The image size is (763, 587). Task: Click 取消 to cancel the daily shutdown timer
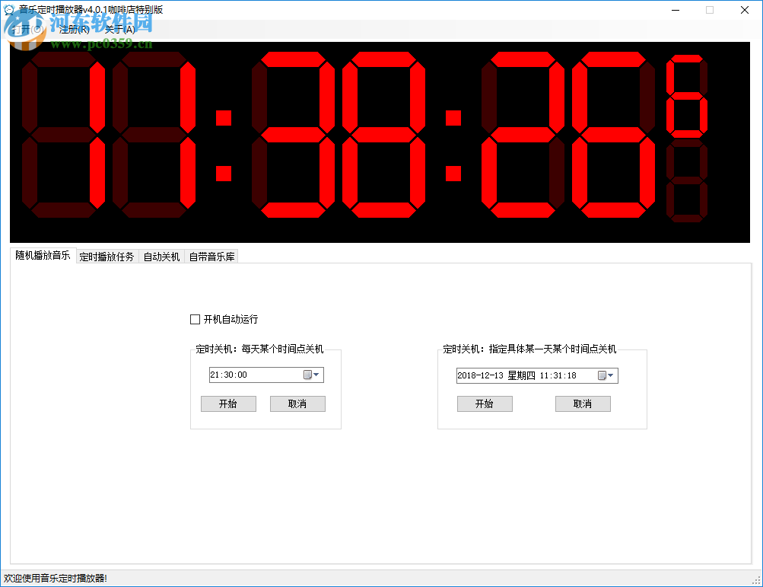(x=297, y=404)
